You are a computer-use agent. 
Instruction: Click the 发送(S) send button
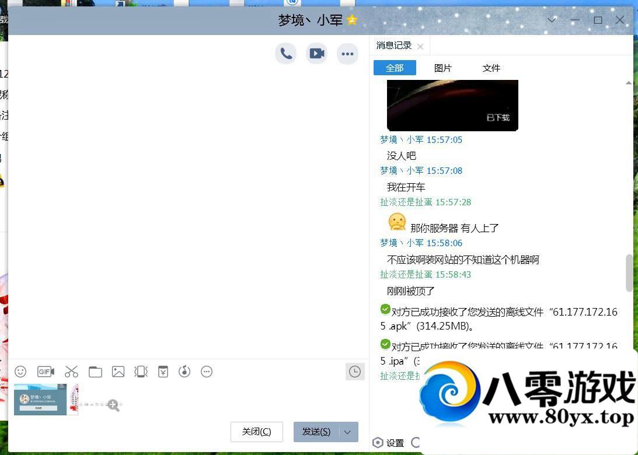[x=315, y=432]
